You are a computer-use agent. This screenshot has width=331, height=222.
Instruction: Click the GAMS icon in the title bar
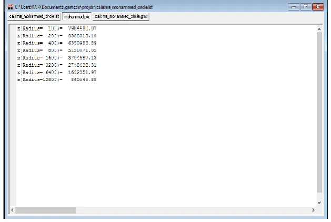pos(10,7)
